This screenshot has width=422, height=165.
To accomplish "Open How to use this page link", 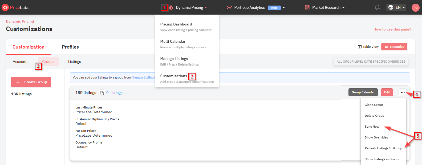I will (x=392, y=29).
